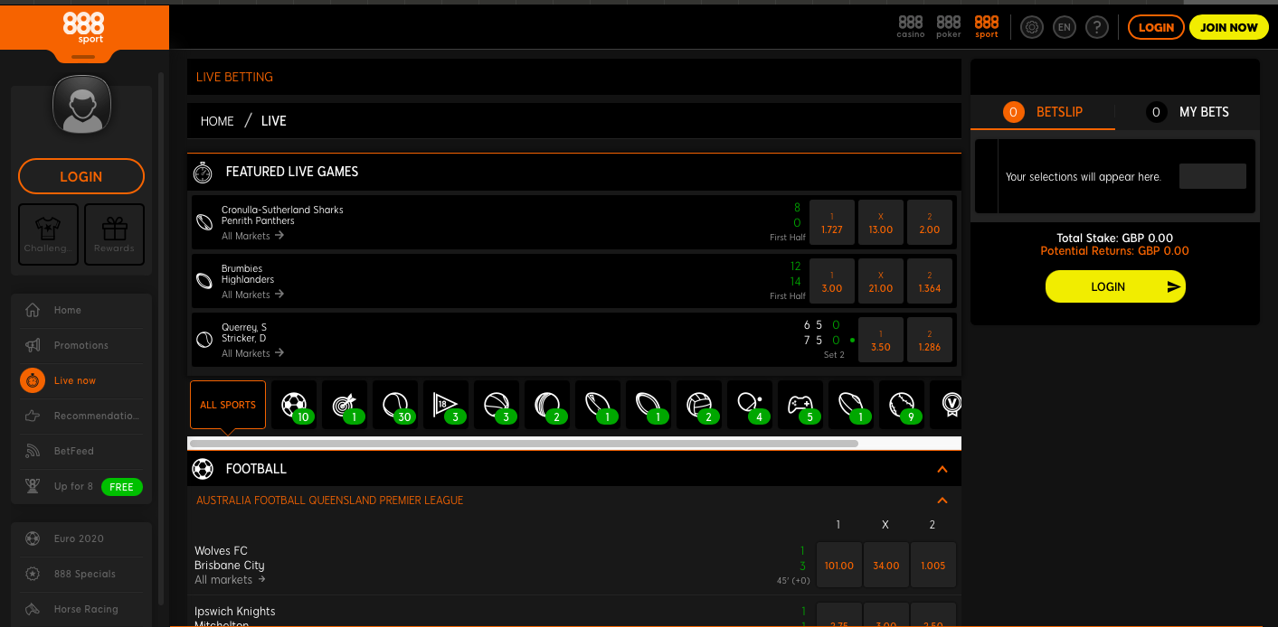Pick the volleyball sport filter icon
1278x627 pixels.
pyautogui.click(x=699, y=405)
